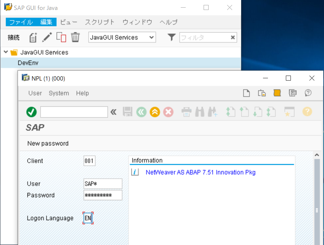
Task: Click the clipboard shortcut icon in NPL header
Action: click(262, 93)
